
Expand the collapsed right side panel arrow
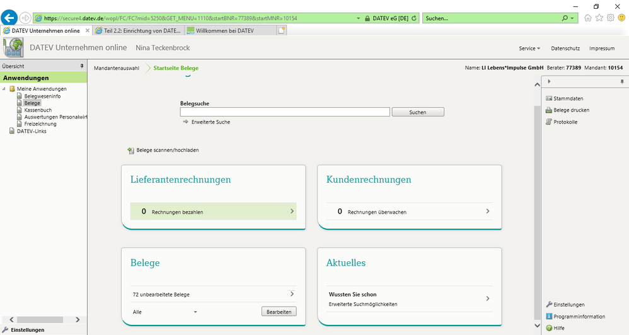point(549,81)
